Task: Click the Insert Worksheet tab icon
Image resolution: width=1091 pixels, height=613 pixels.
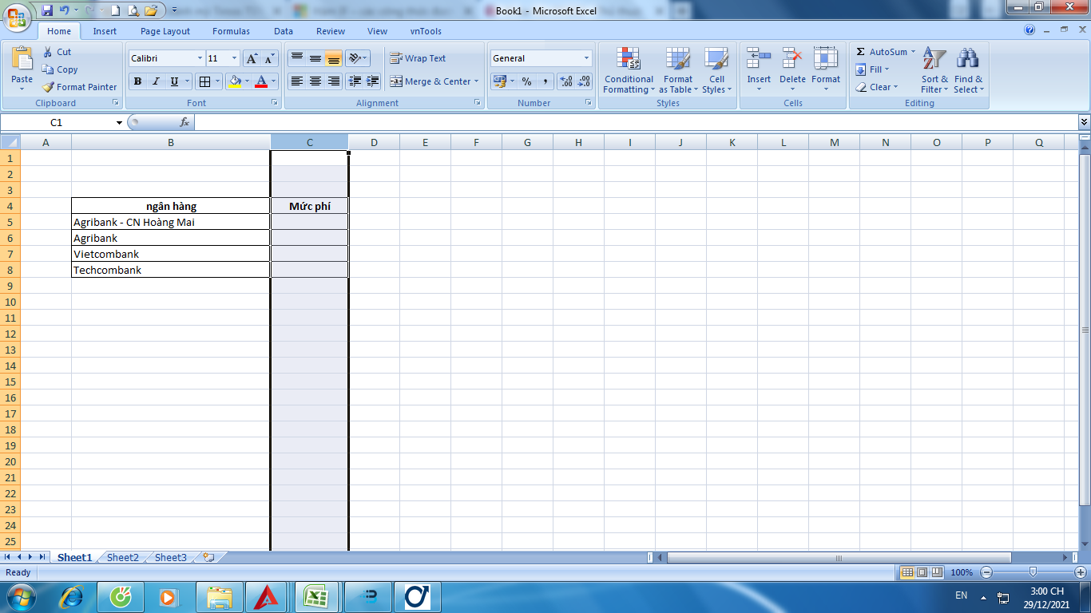Action: [x=208, y=557]
